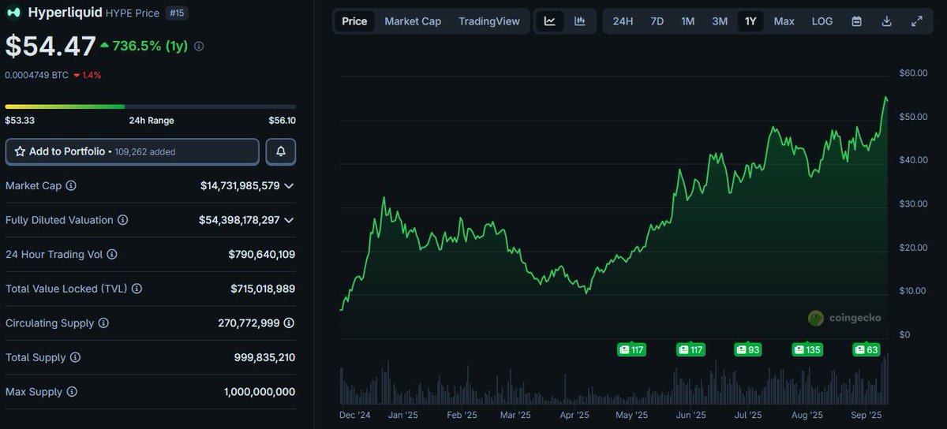Click the $53.33 range low value

[x=20, y=121]
